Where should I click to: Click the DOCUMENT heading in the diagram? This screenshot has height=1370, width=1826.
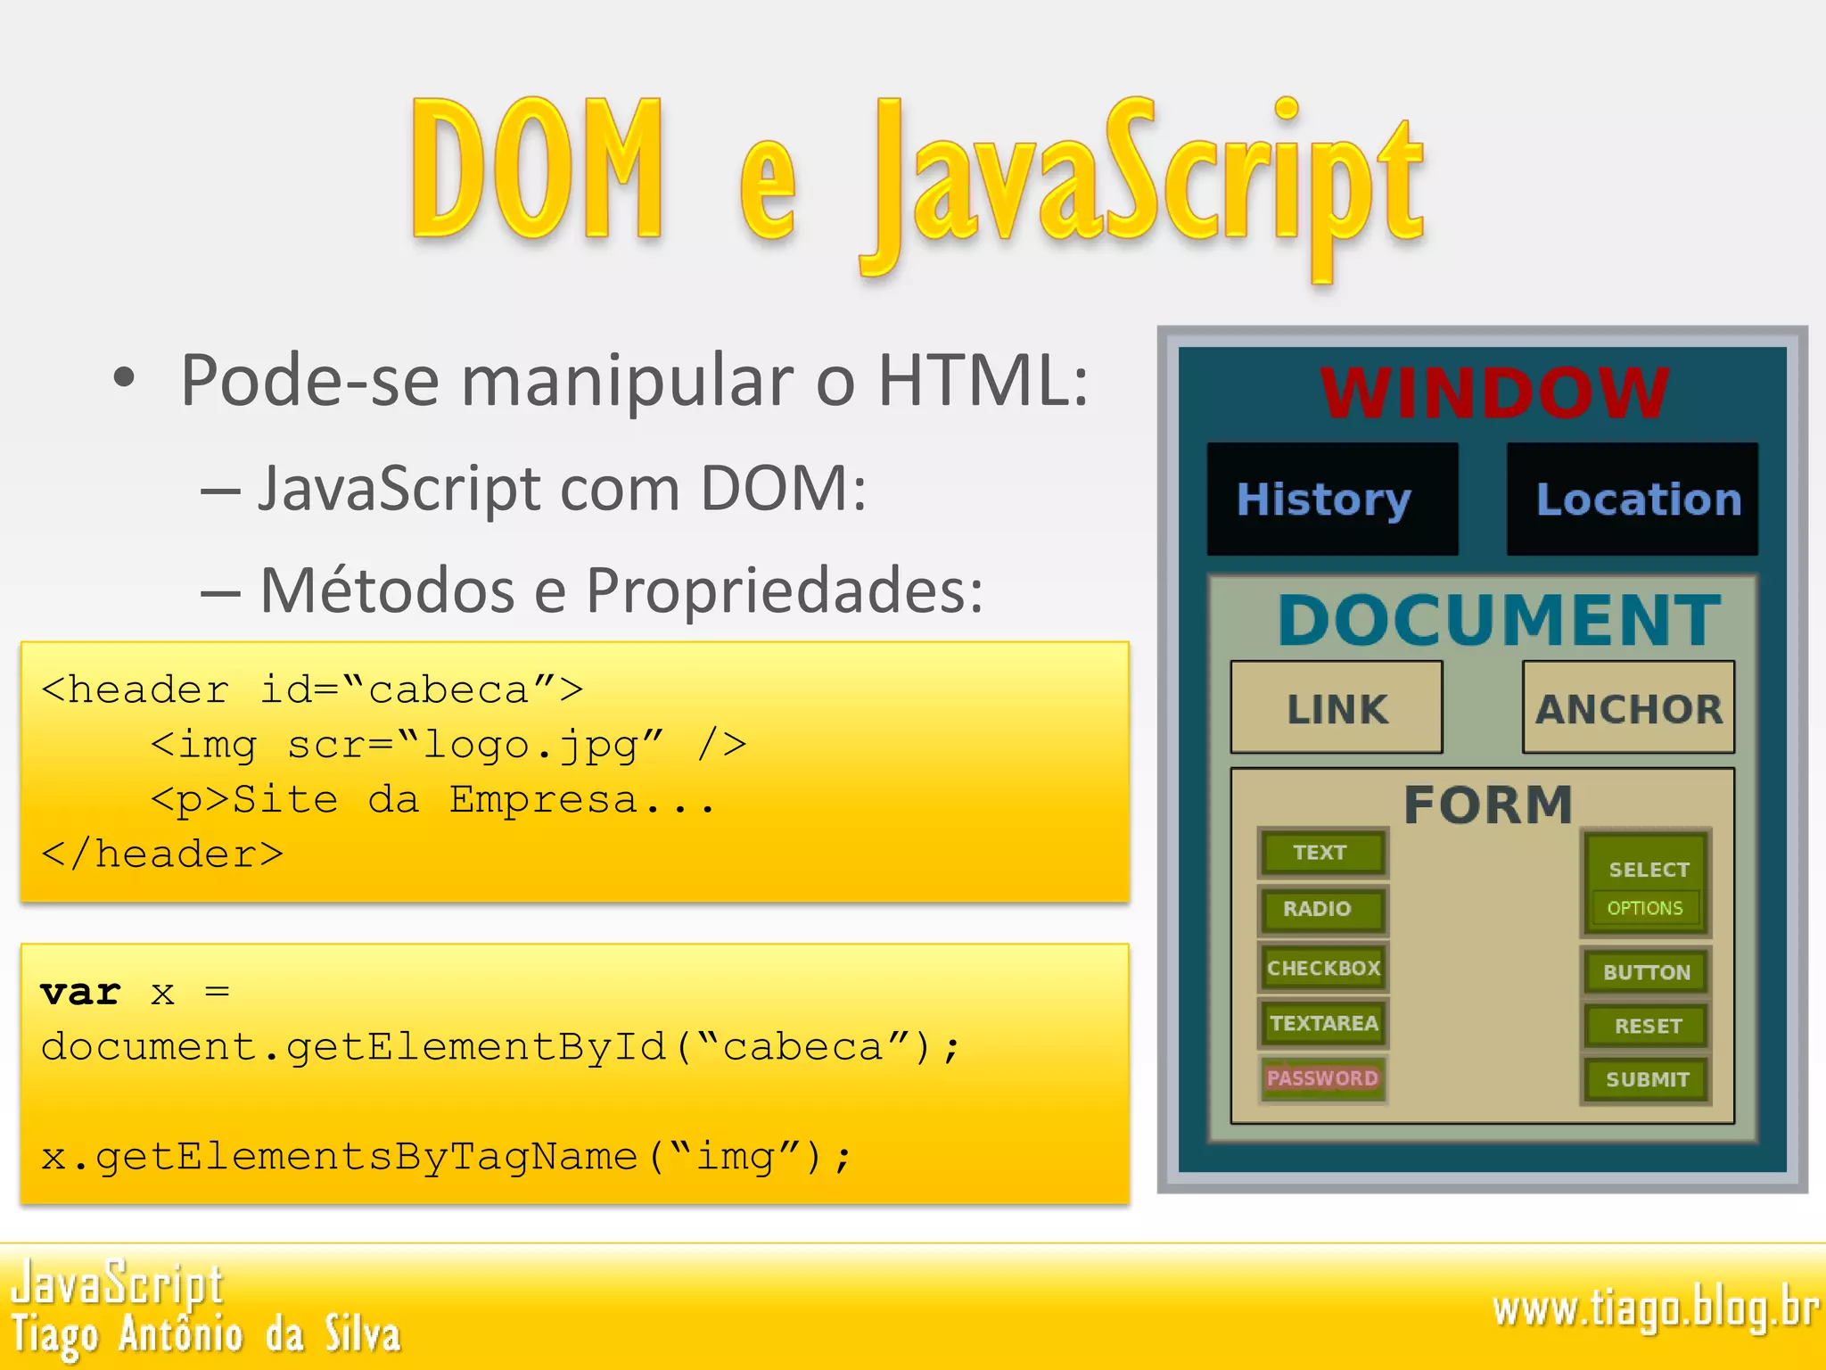point(1499,620)
